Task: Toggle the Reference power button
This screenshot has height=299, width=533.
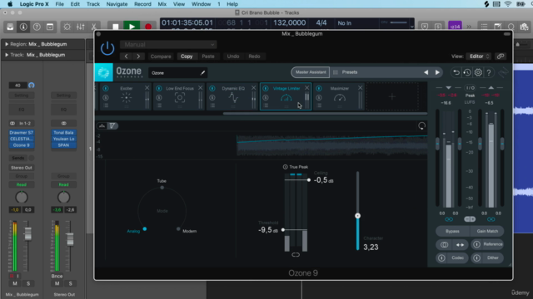Action: 476,244
